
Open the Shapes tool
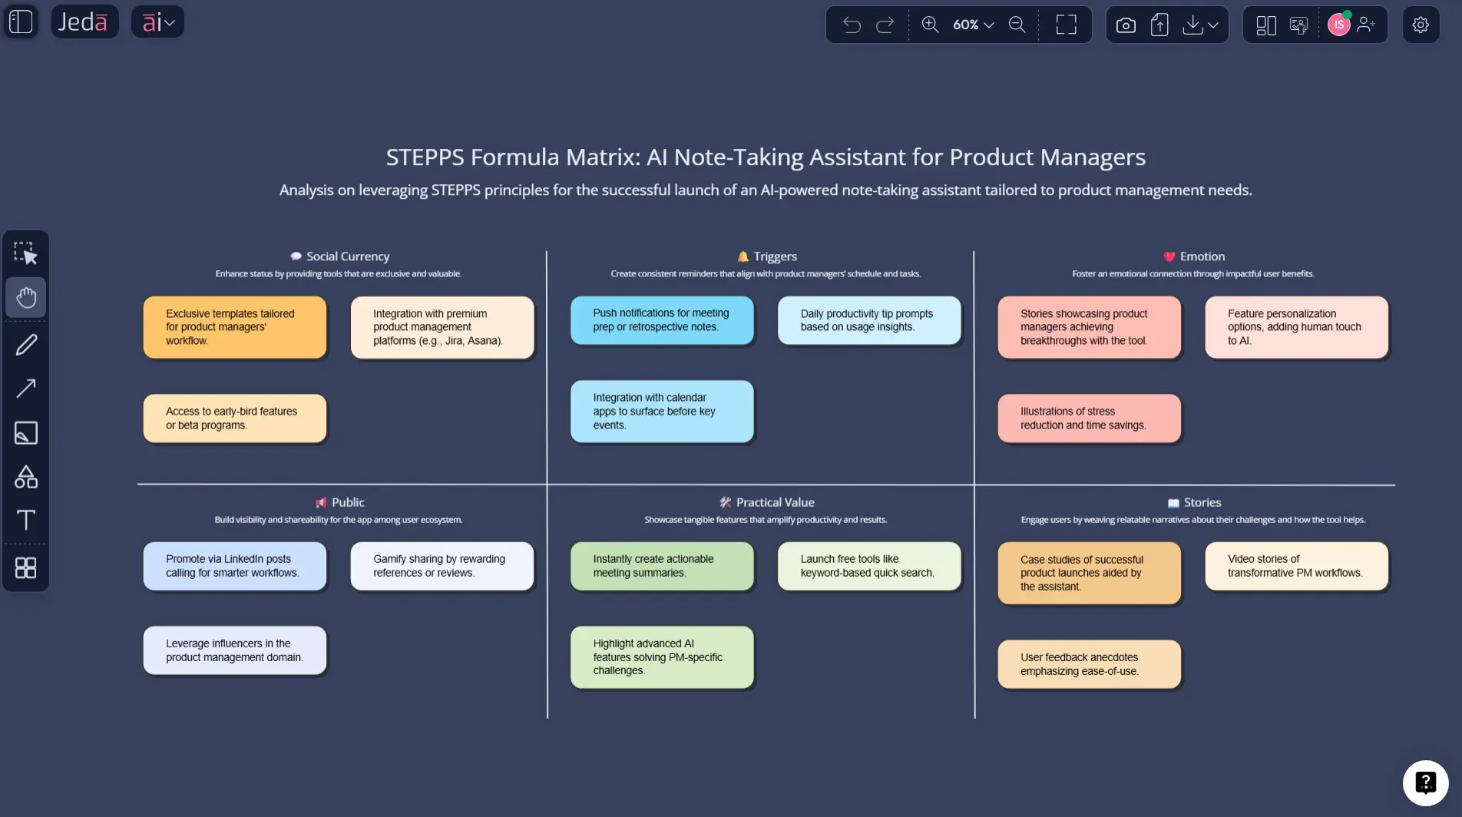[25, 477]
